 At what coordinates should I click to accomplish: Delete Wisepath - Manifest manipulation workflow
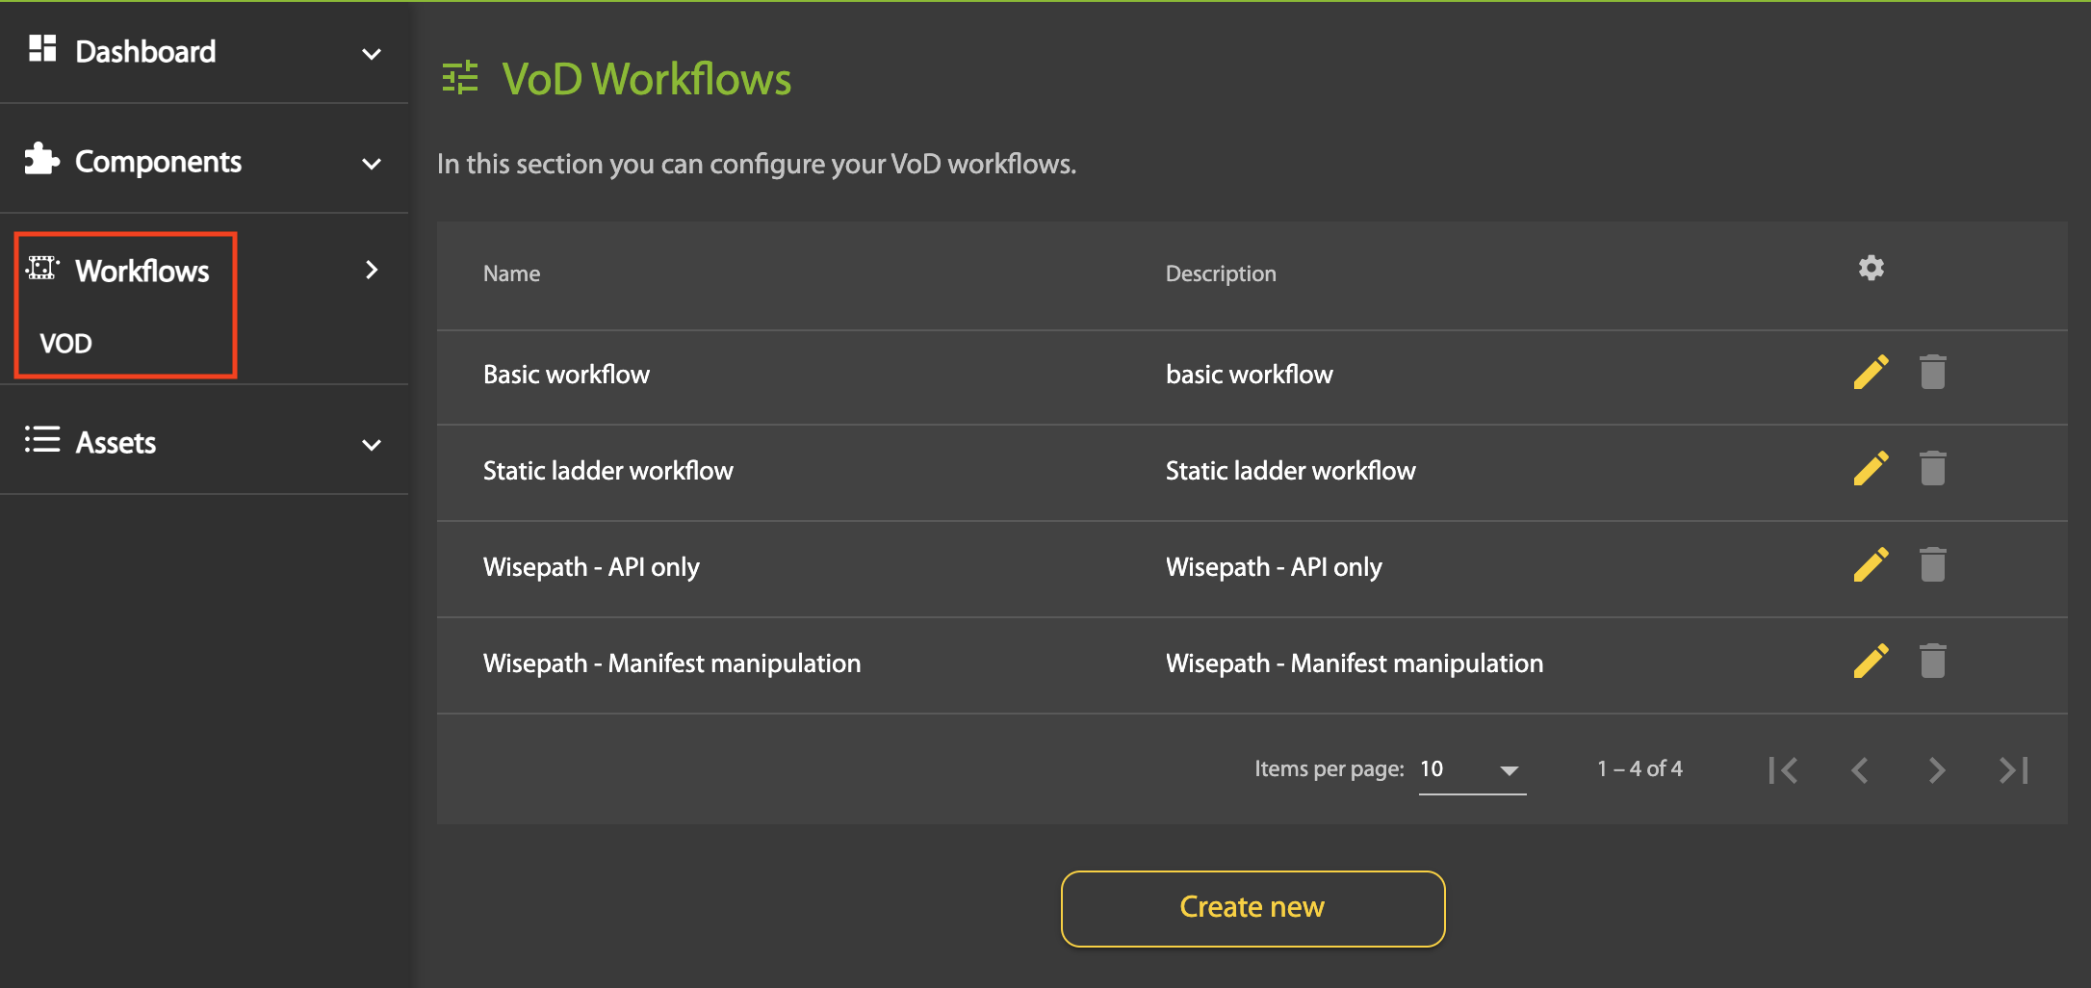click(1932, 662)
